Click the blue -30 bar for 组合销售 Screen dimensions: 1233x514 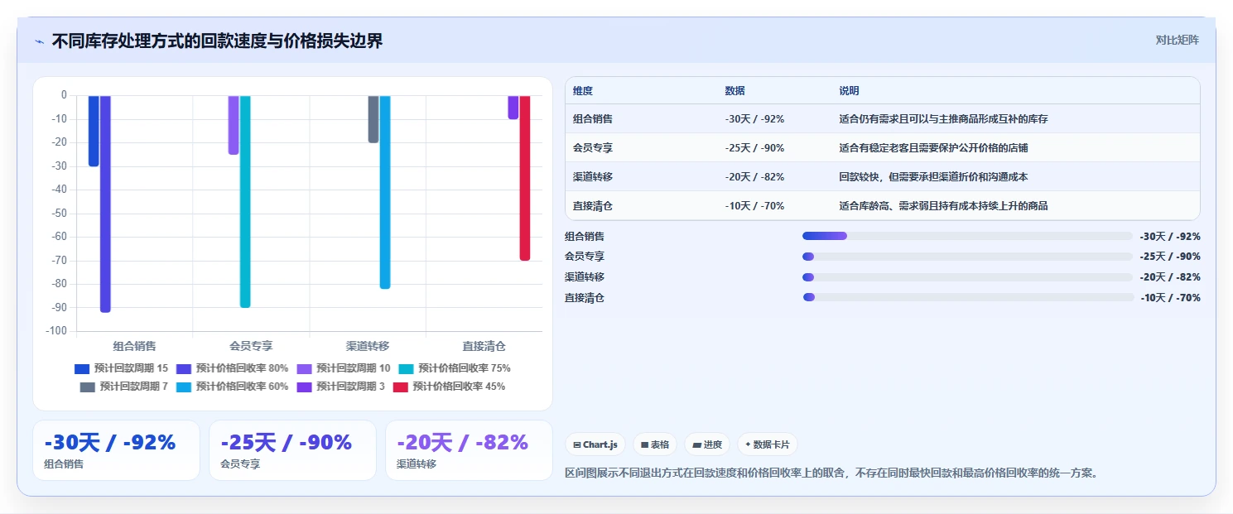click(x=94, y=131)
